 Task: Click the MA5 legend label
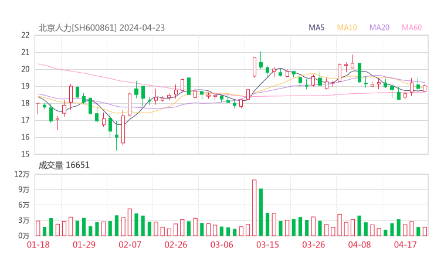pos(316,28)
